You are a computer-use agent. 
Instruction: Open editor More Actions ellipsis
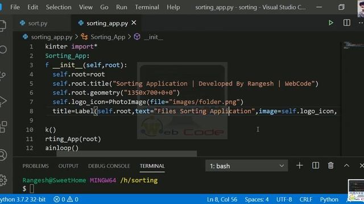[x=361, y=23]
